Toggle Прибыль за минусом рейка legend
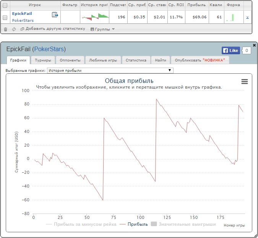This screenshot has width=258, height=238. pyautogui.click(x=81, y=224)
